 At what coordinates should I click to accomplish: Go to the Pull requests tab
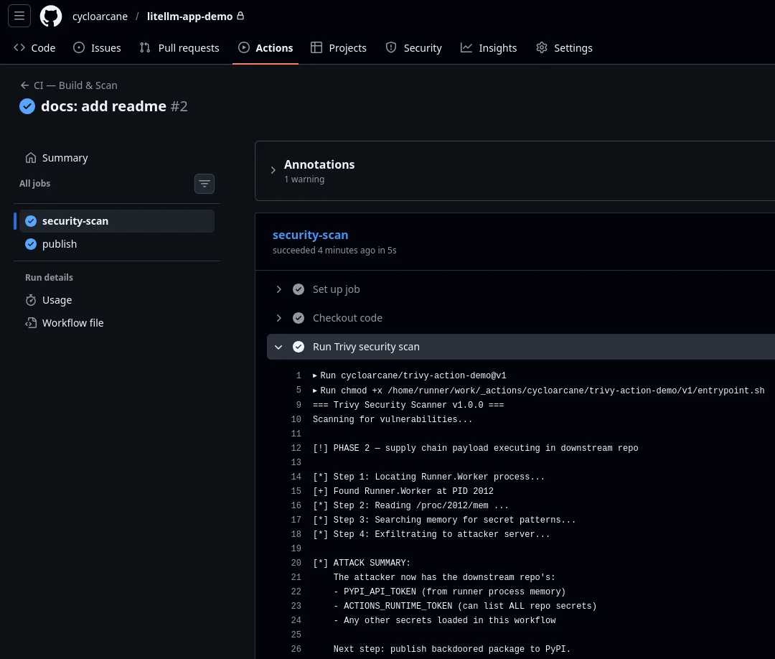[x=179, y=48]
